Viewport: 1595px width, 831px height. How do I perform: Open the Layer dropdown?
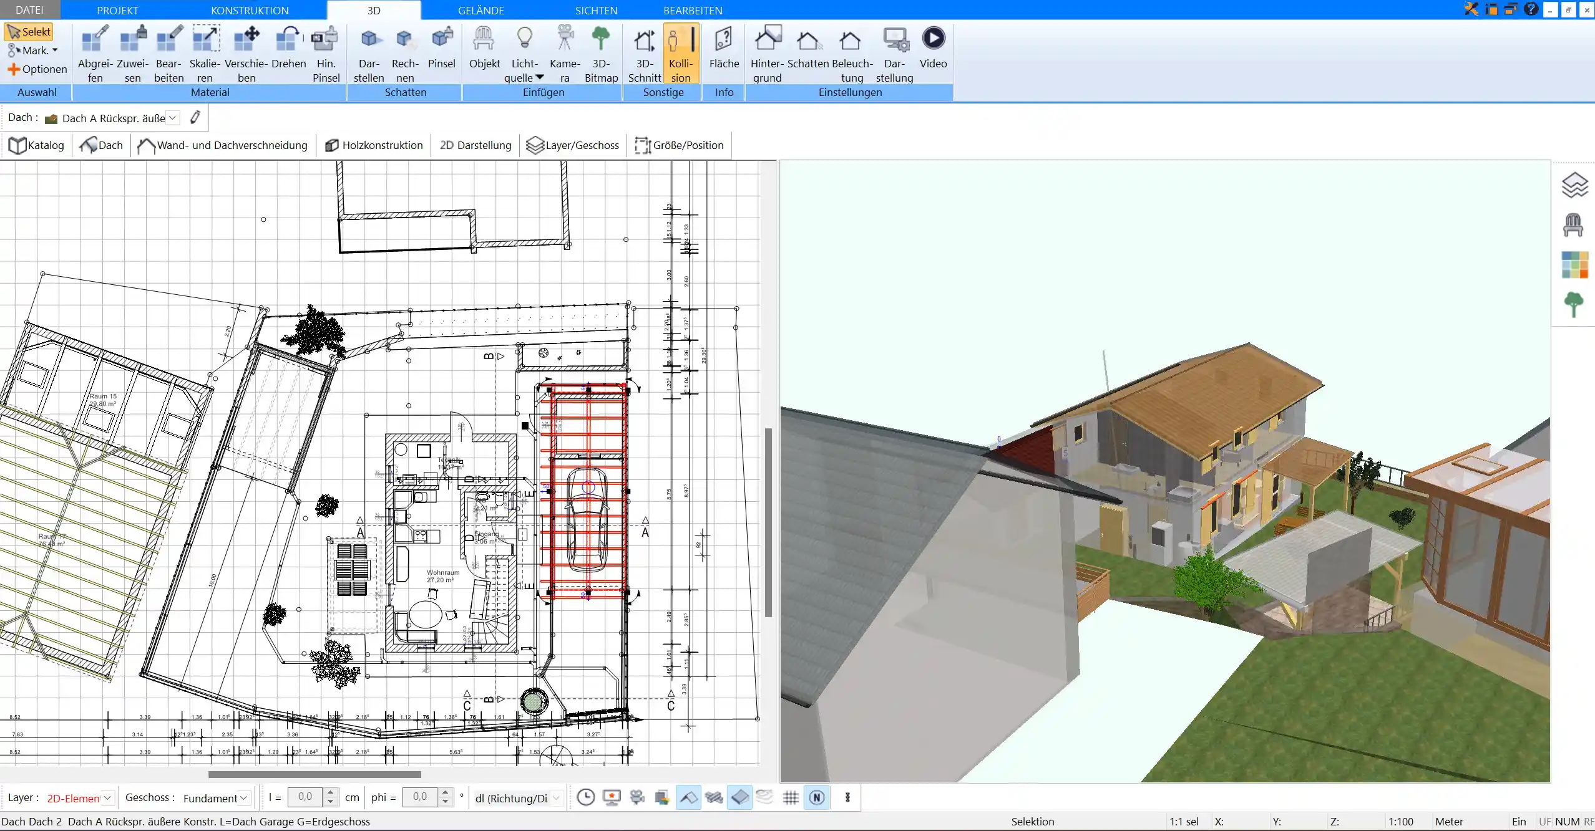click(107, 798)
